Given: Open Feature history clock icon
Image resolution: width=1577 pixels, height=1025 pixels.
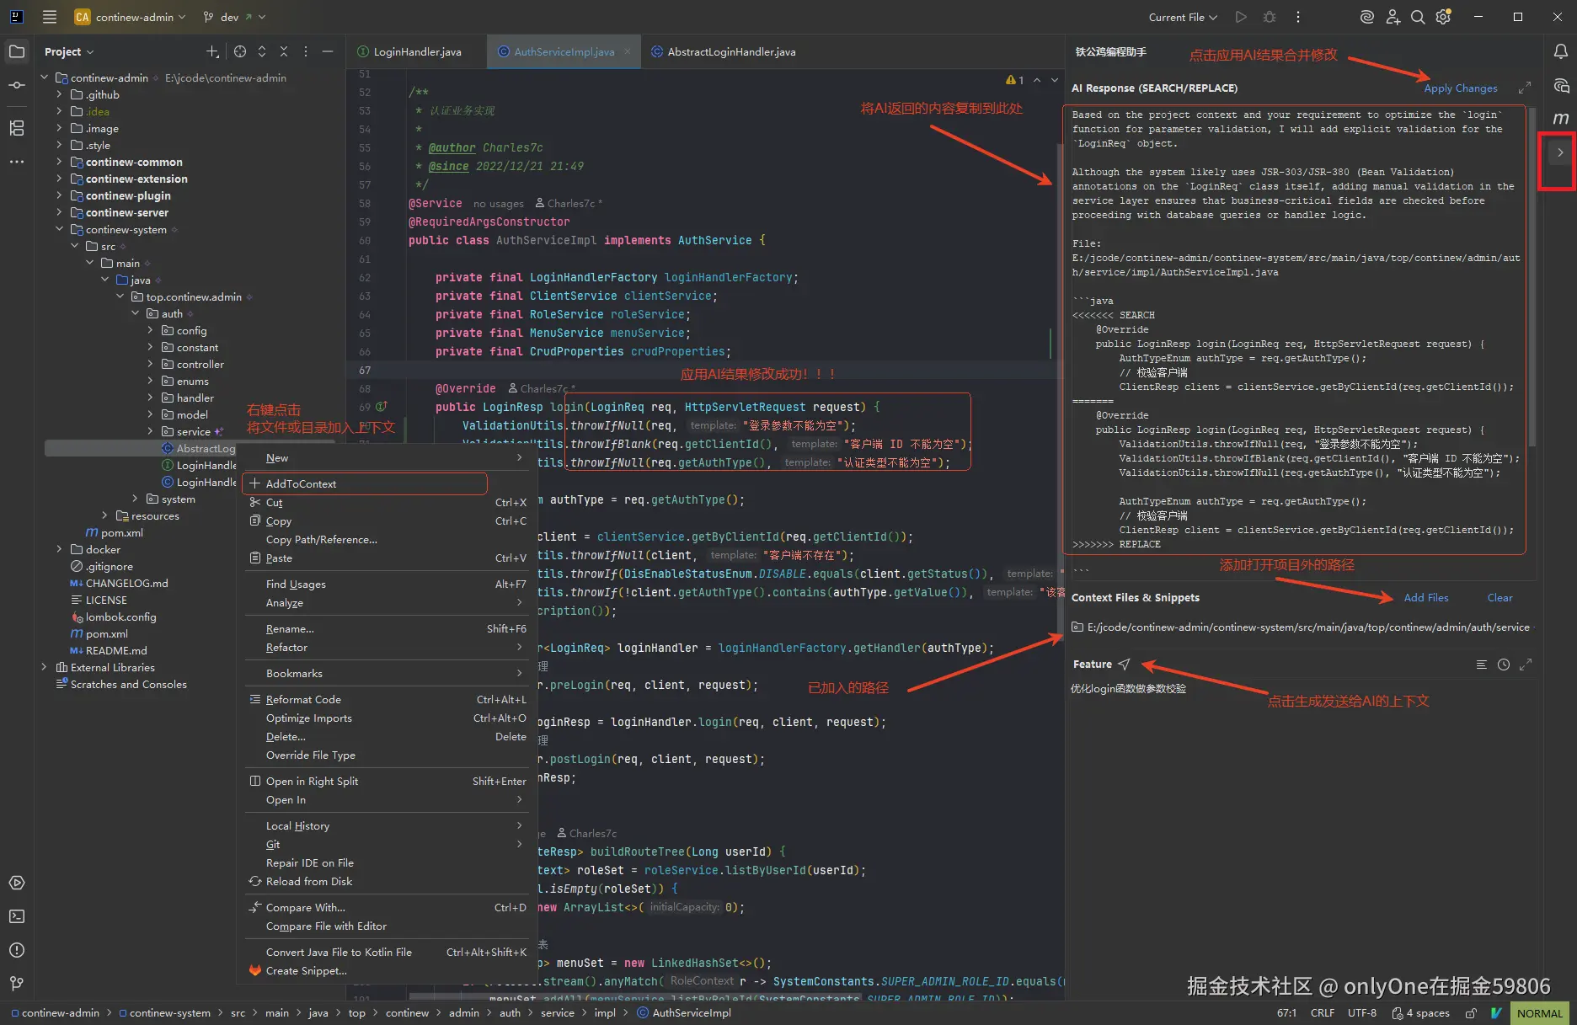Looking at the screenshot, I should (x=1504, y=665).
